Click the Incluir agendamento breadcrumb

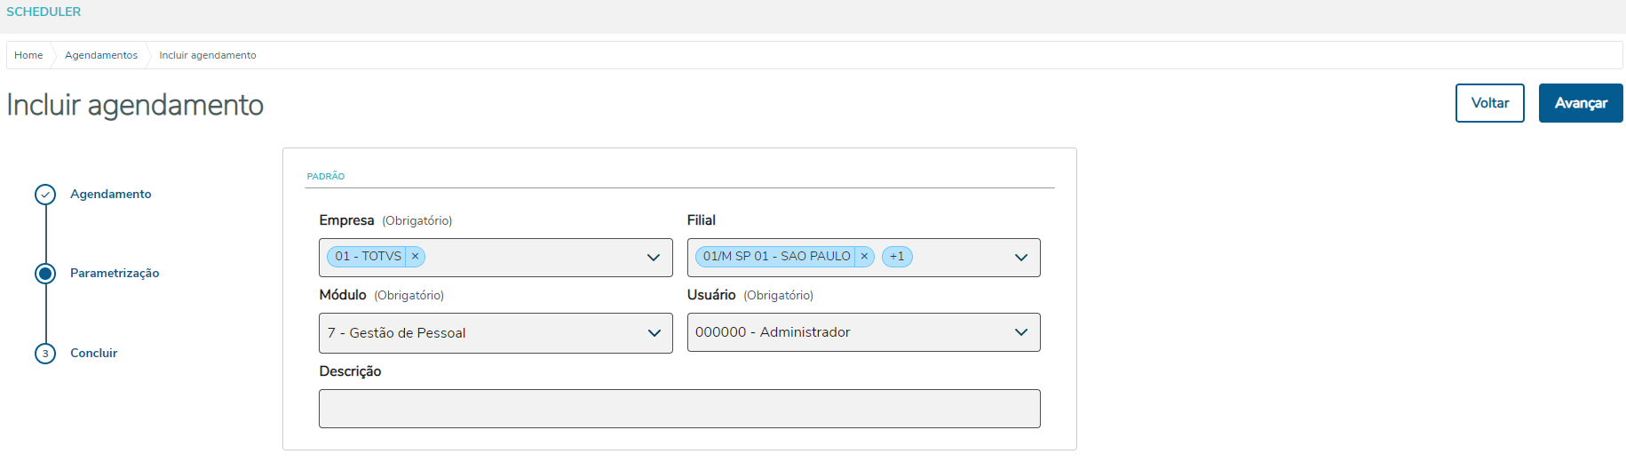pos(208,55)
